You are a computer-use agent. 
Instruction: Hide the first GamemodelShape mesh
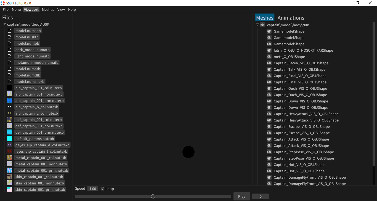[x=269, y=31]
